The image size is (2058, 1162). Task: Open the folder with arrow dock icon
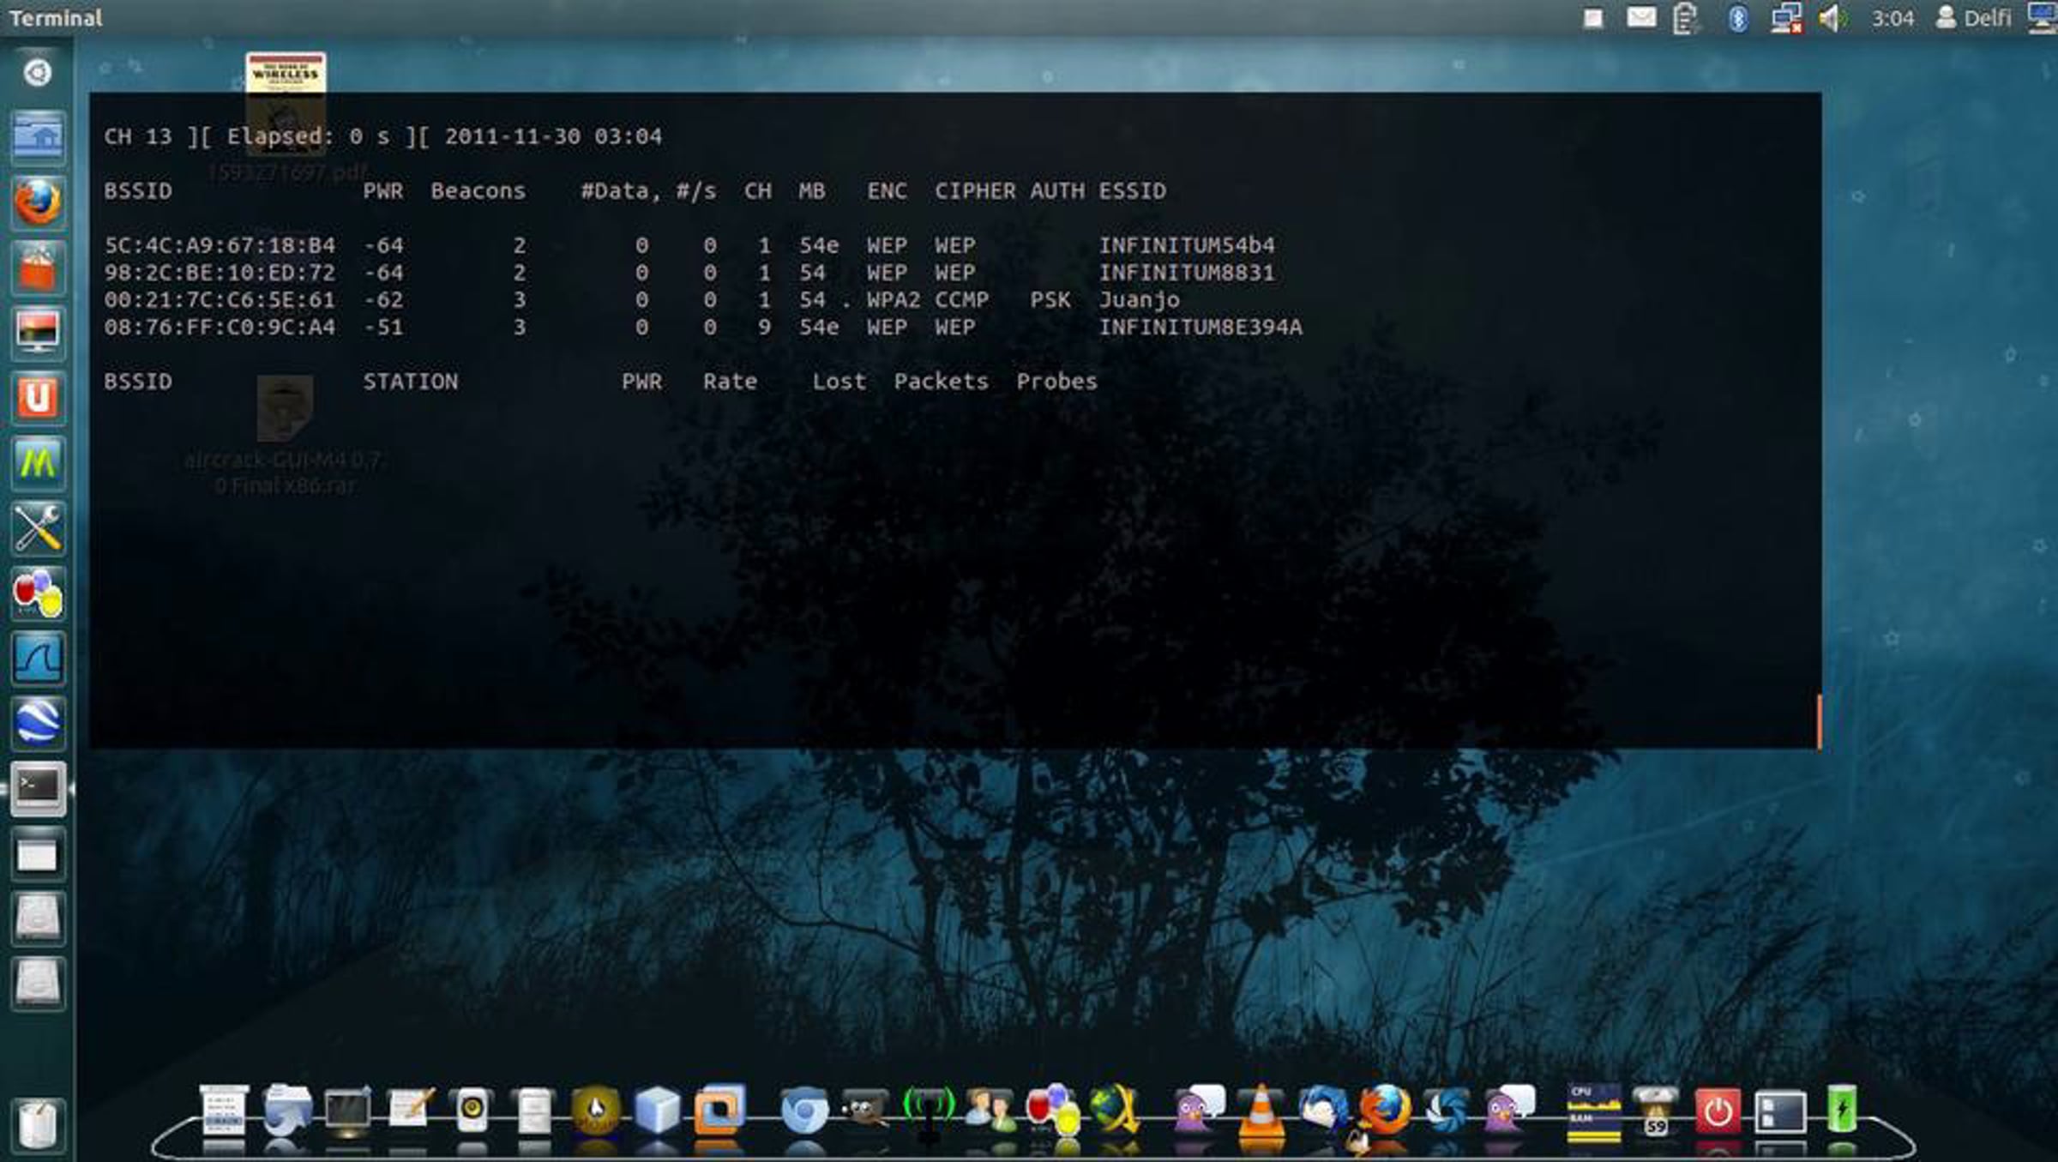click(x=287, y=1111)
